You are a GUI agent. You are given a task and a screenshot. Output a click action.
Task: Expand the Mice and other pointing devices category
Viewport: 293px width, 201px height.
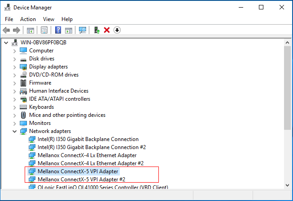[x=14, y=115]
